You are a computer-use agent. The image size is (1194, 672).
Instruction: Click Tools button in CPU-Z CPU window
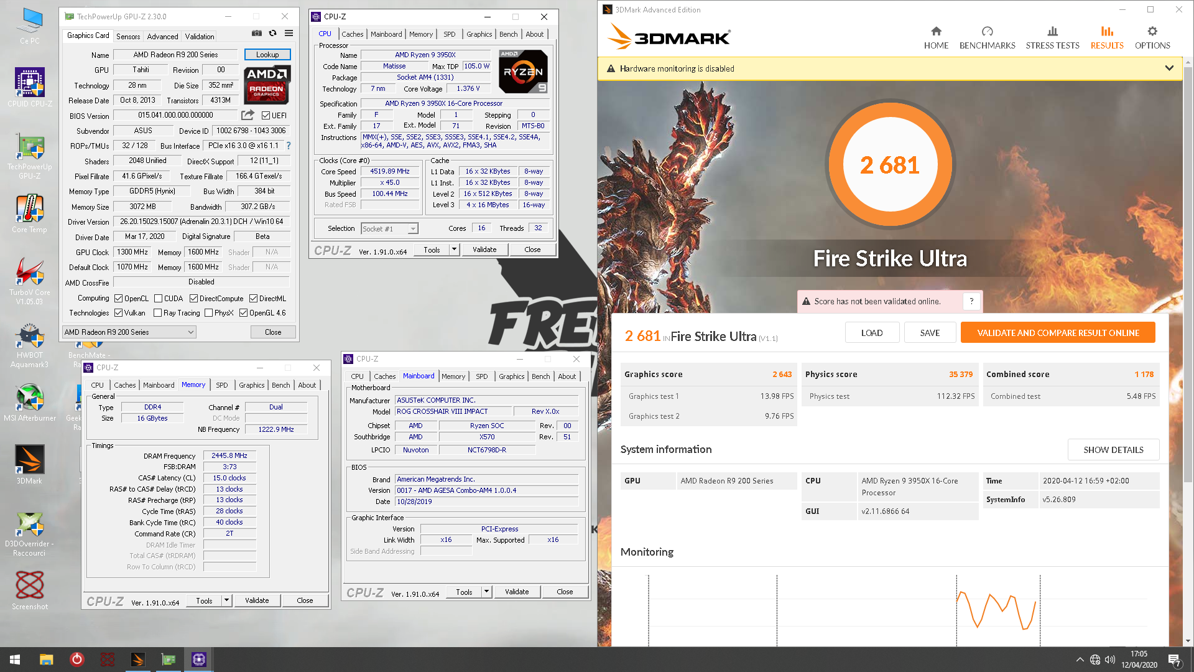[x=432, y=250]
